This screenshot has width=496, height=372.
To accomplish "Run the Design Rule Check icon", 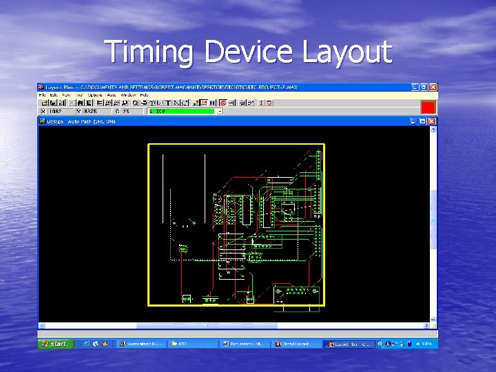I will coord(269,103).
